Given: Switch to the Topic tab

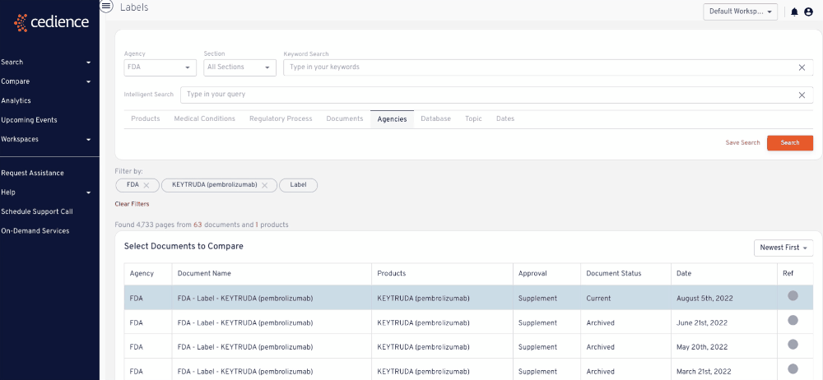Looking at the screenshot, I should pos(473,119).
